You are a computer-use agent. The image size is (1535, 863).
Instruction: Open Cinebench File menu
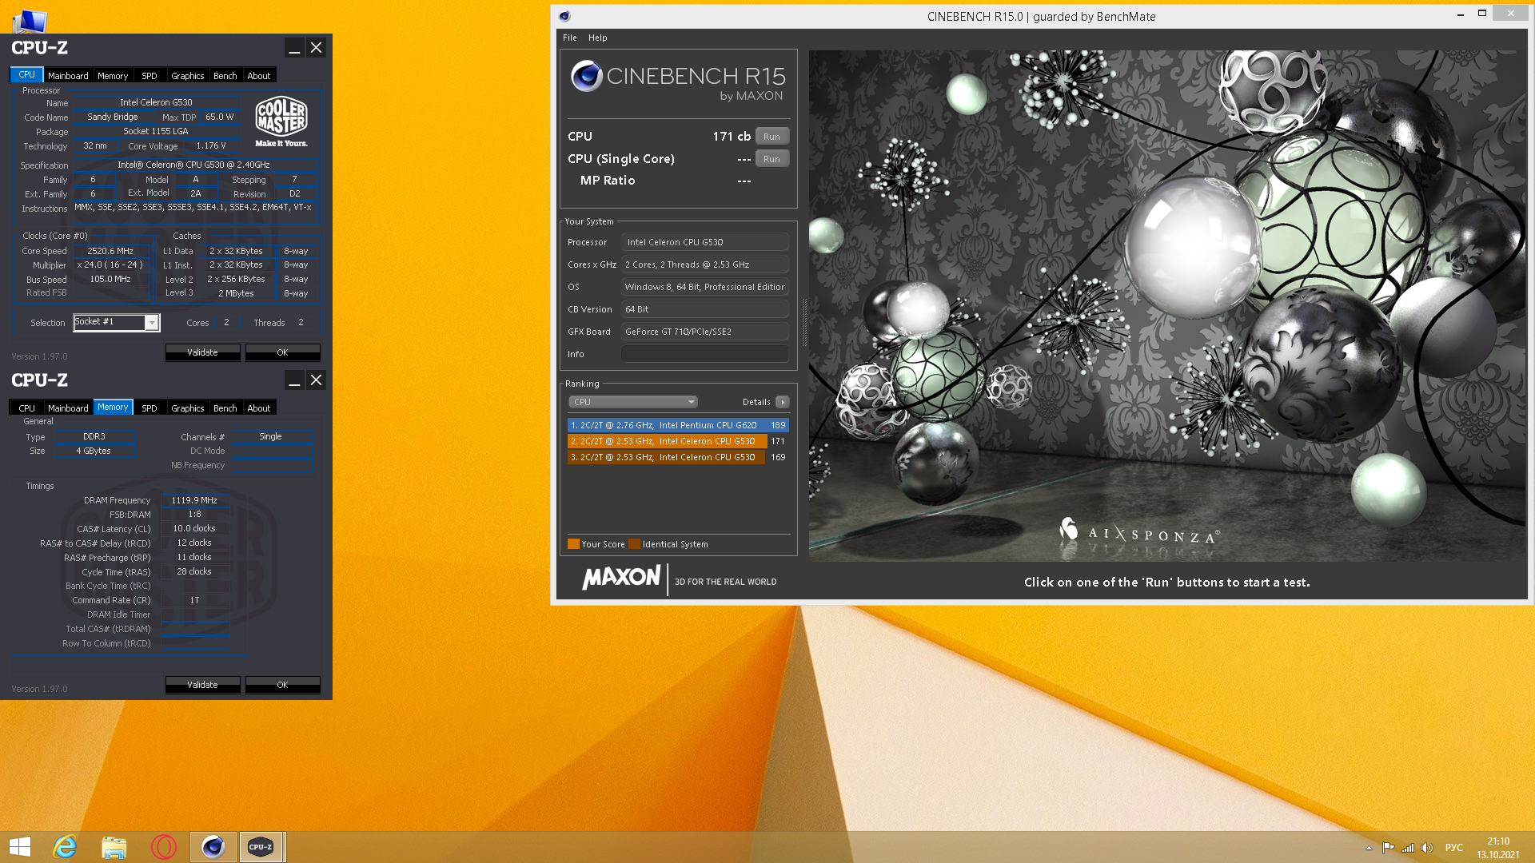click(569, 38)
